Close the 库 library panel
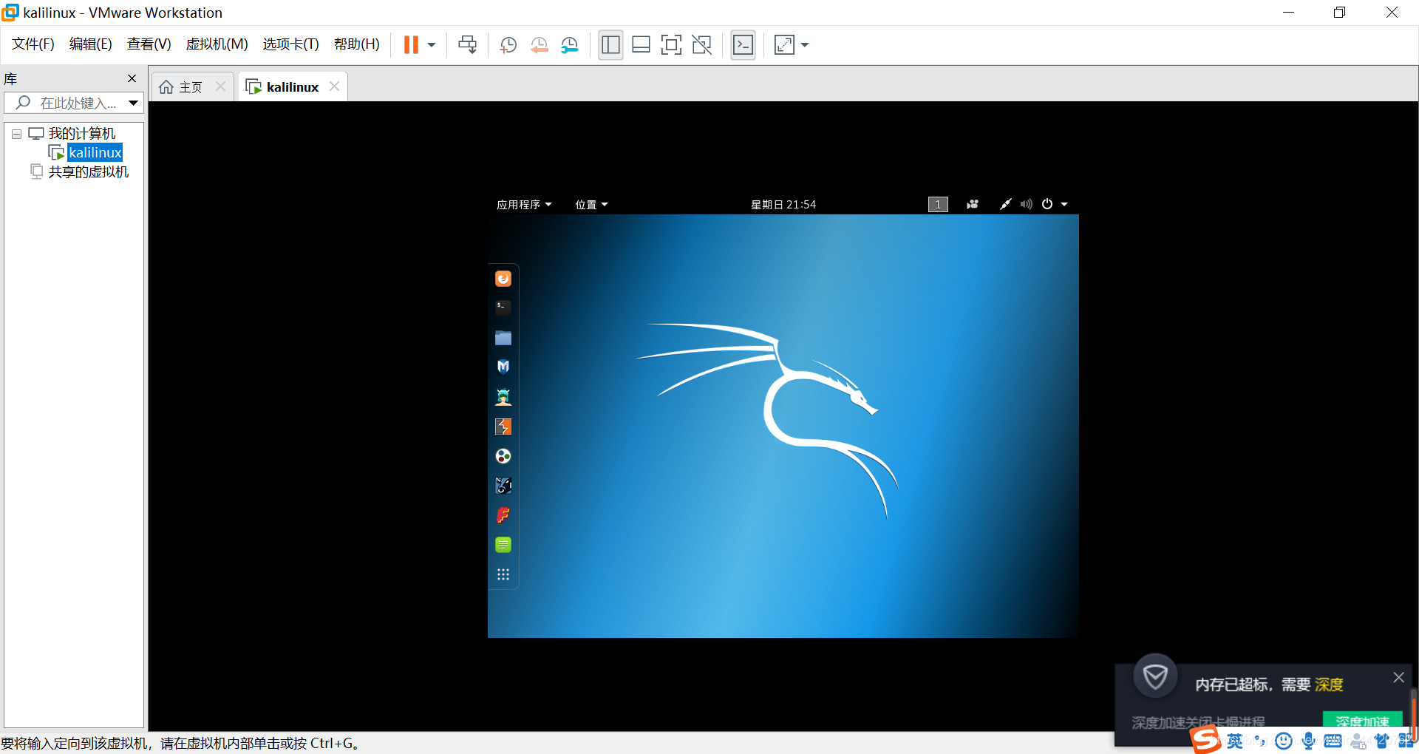The width and height of the screenshot is (1419, 754). click(x=132, y=78)
